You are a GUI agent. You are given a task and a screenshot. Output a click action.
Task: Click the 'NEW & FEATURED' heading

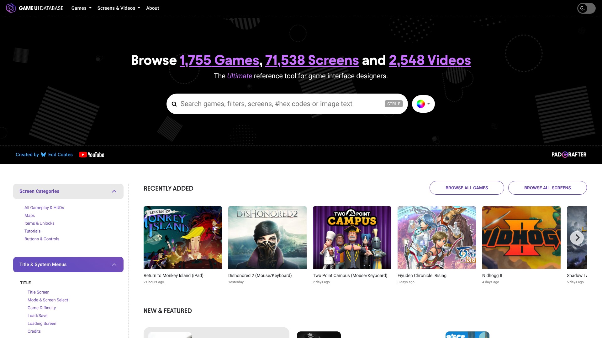pyautogui.click(x=168, y=311)
